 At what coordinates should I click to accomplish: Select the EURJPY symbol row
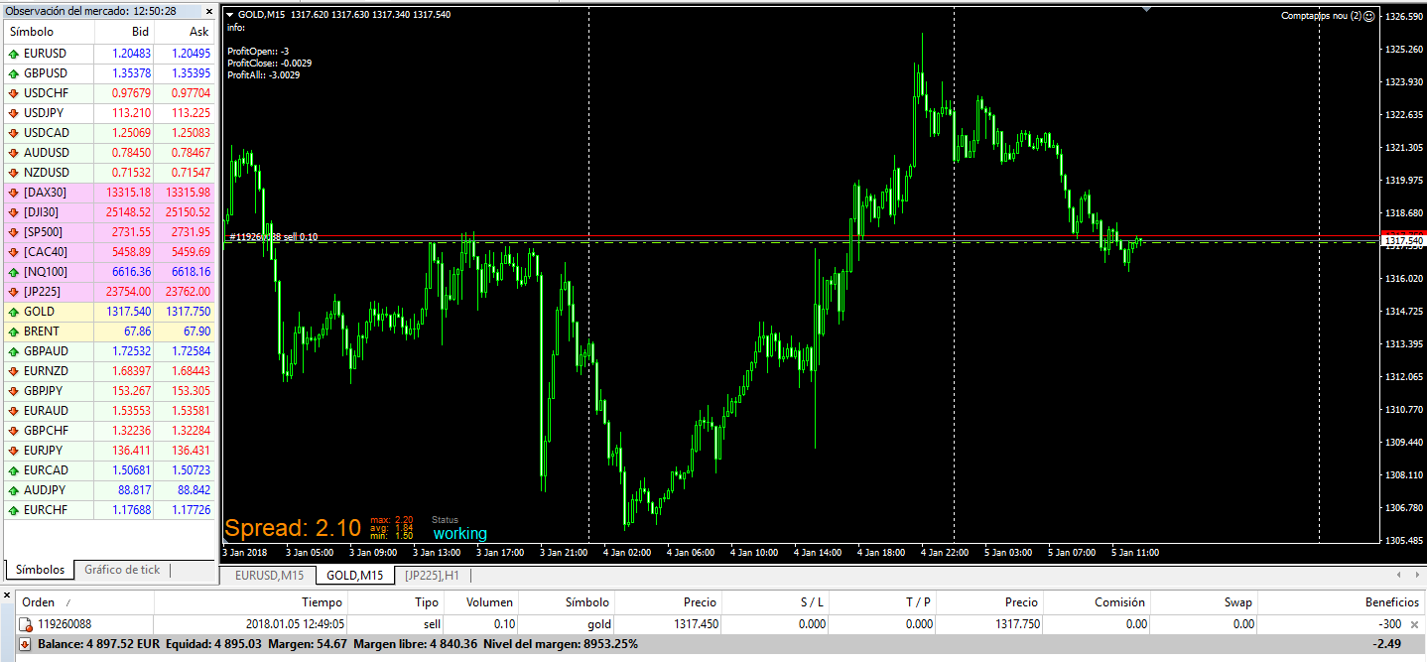(109, 451)
